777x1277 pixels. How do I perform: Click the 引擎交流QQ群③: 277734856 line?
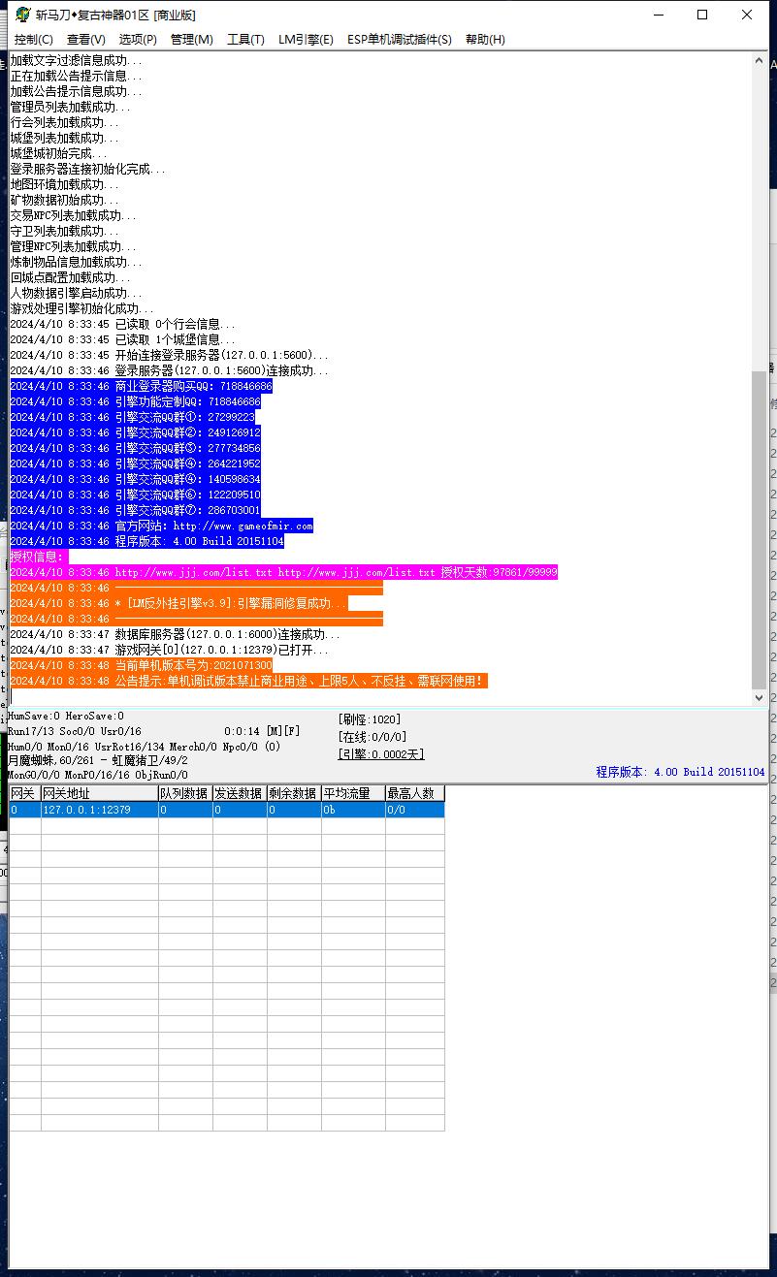pos(136,448)
